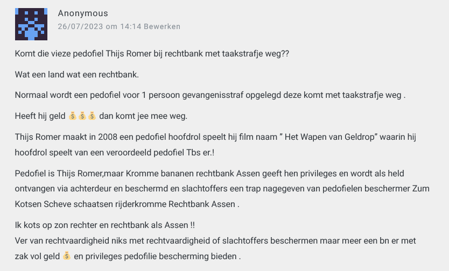Click the middle money bag emoji of the three
This screenshot has height=271, width=449.
pos(82,116)
